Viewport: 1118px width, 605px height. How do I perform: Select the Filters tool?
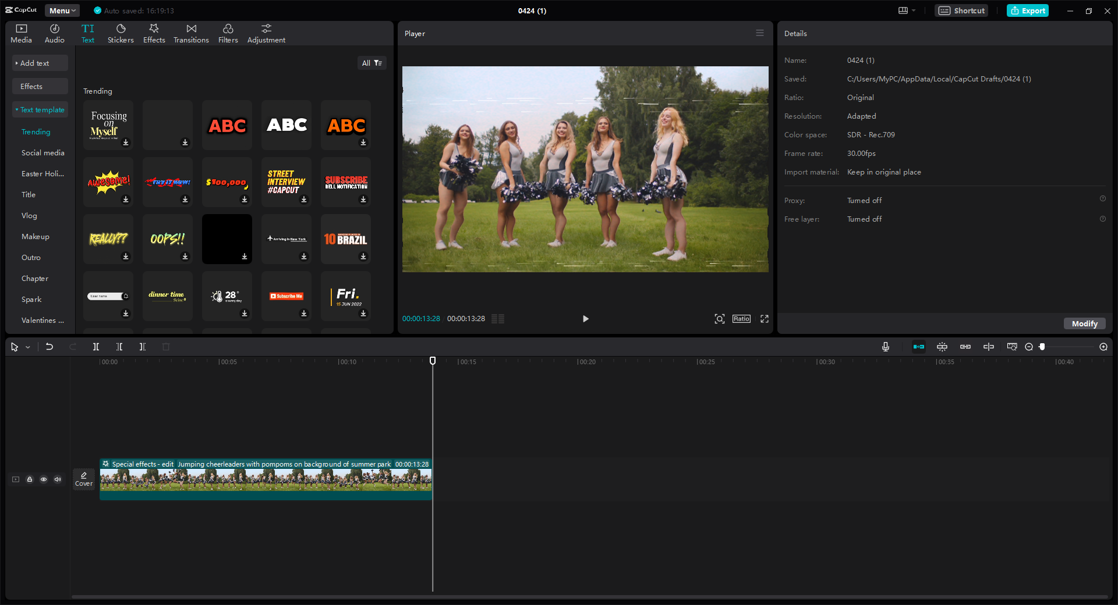[228, 33]
